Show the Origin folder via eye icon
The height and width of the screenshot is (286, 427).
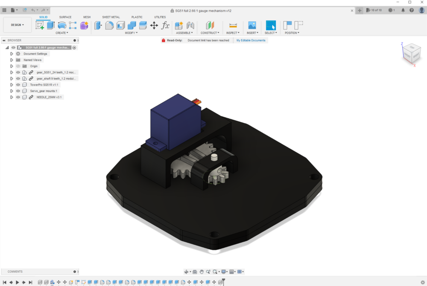[18, 66]
